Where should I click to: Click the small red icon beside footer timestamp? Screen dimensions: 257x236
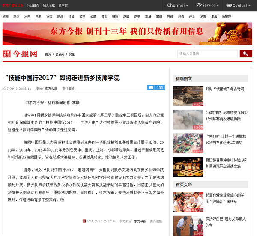point(84,221)
